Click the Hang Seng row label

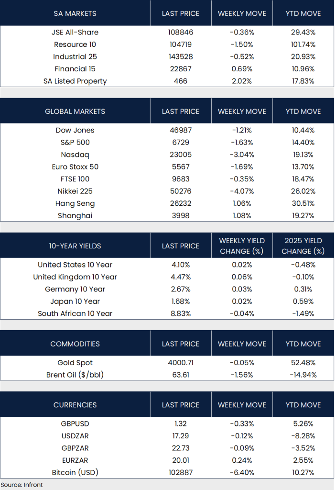coord(75,203)
